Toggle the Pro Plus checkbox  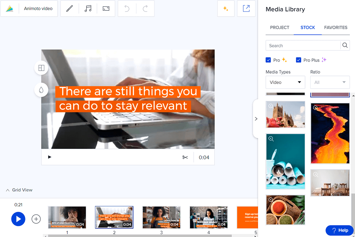(x=298, y=60)
